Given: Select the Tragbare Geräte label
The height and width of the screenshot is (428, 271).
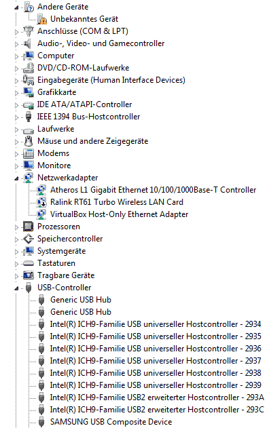Looking at the screenshot, I should [x=66, y=275].
